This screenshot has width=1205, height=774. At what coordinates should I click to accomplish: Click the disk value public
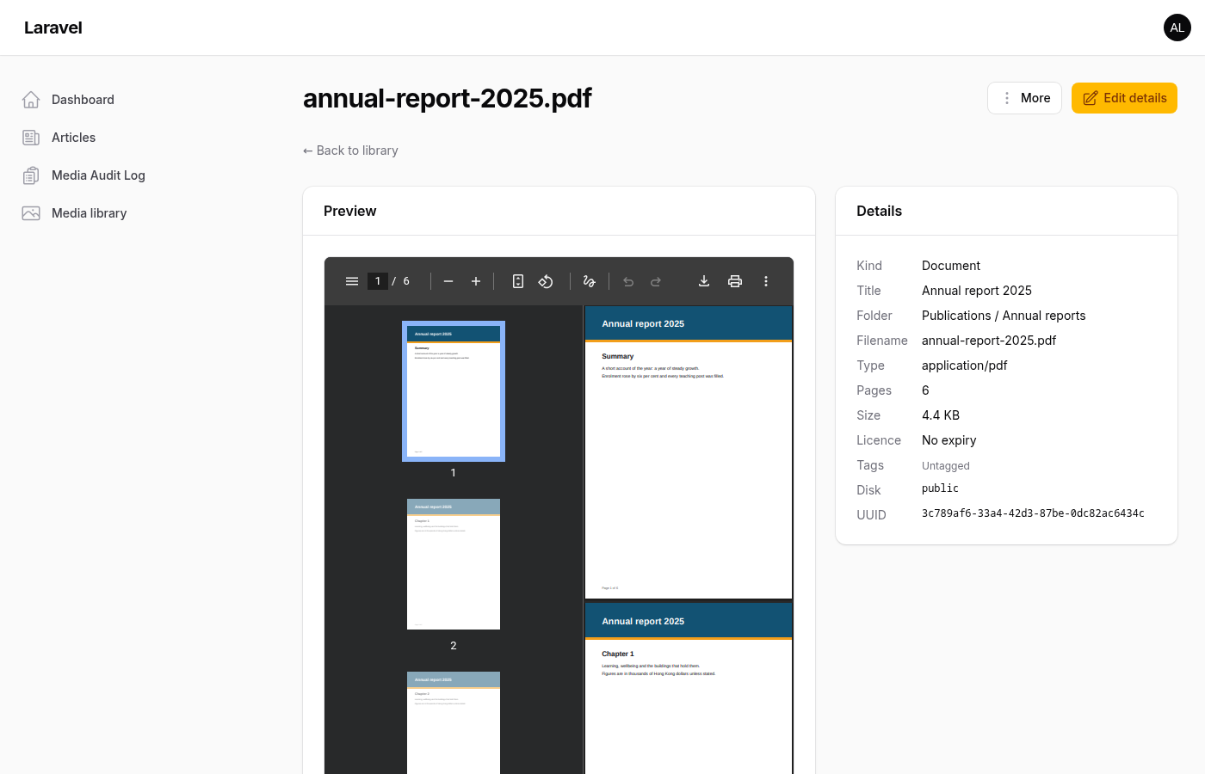pyautogui.click(x=940, y=488)
